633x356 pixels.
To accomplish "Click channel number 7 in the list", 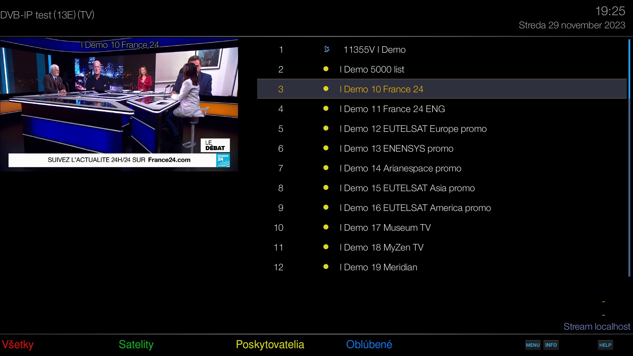I will point(281,168).
